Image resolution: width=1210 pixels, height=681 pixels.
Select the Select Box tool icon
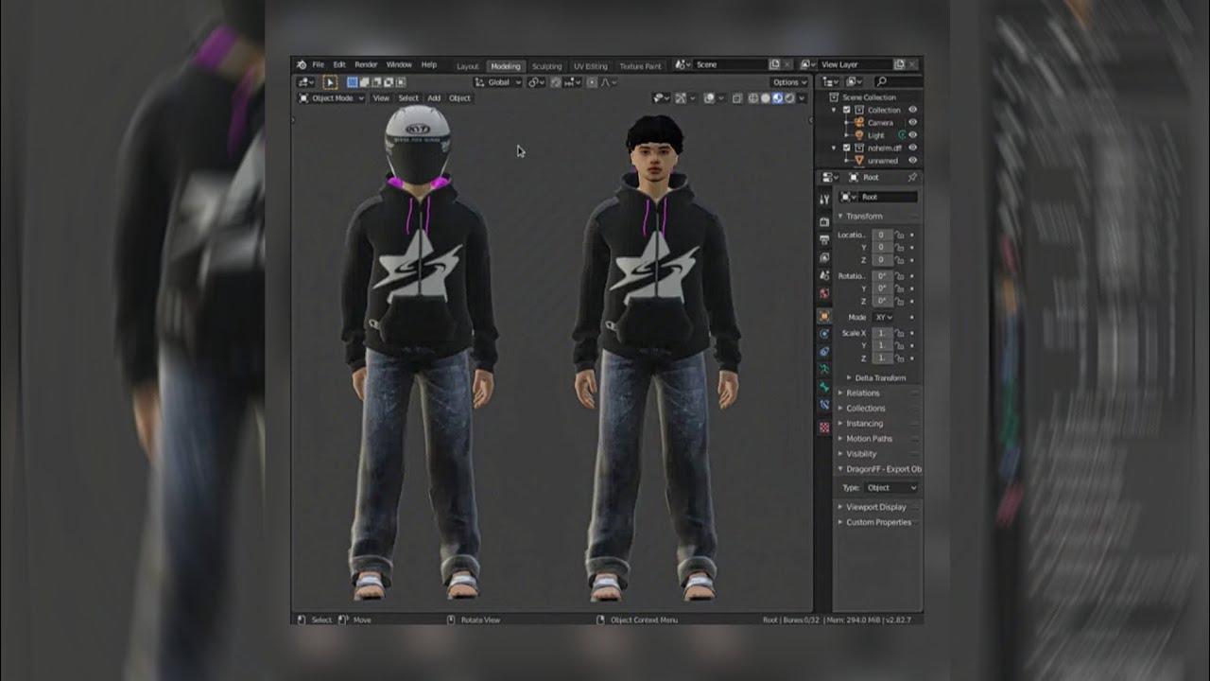[330, 82]
